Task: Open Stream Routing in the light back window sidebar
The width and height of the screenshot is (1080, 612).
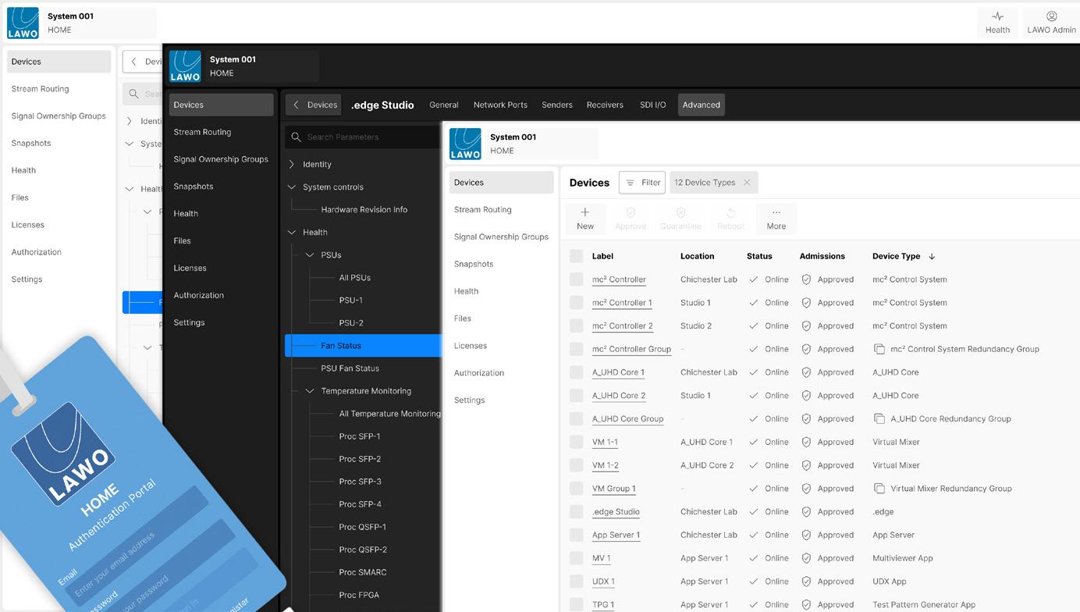Action: [x=41, y=89]
